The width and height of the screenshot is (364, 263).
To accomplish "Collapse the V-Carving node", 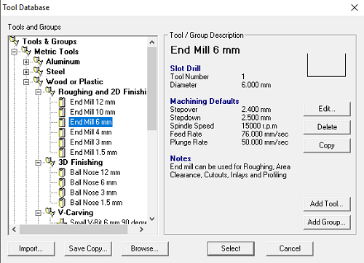I will pos(38,213).
